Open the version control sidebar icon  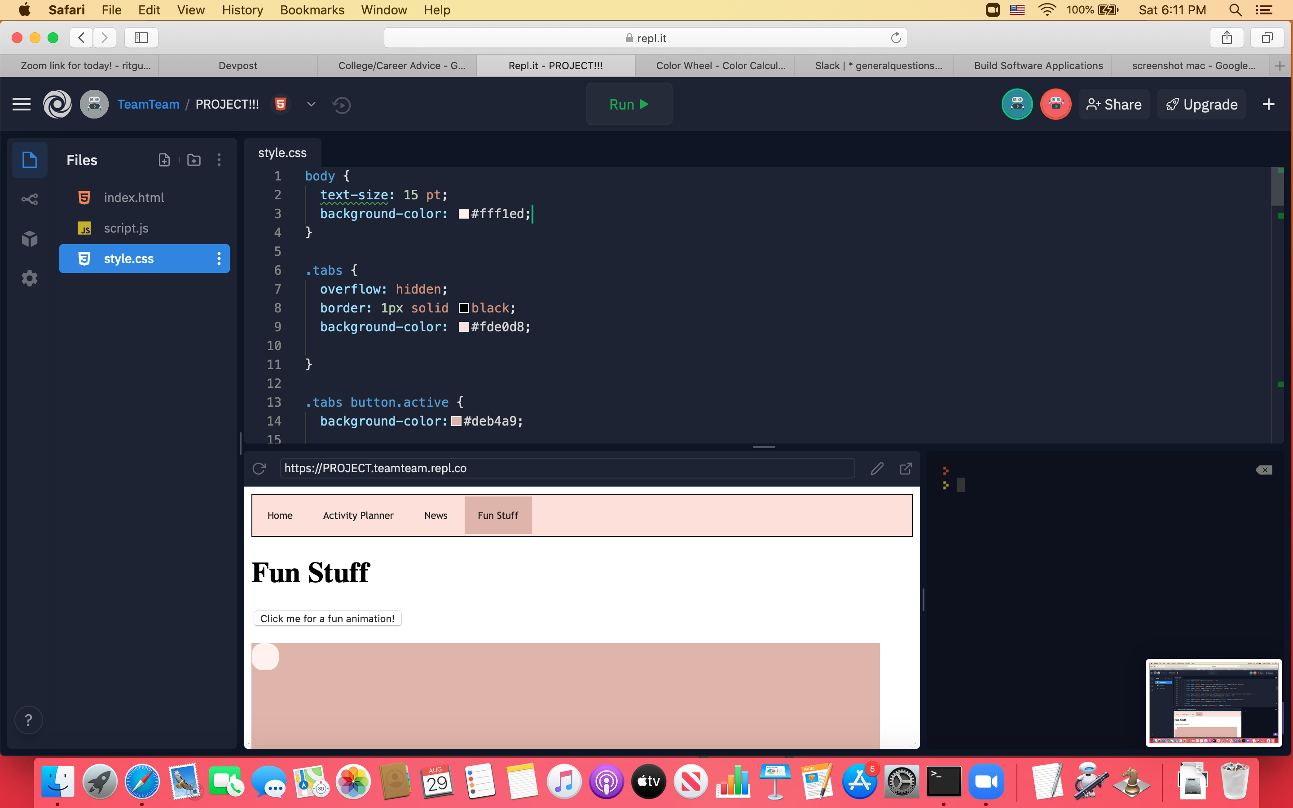coord(29,199)
